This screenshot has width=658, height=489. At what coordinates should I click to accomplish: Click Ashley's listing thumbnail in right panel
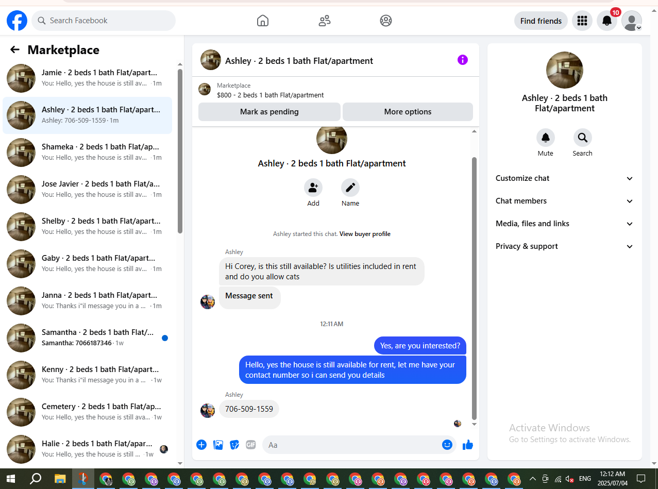pyautogui.click(x=565, y=70)
